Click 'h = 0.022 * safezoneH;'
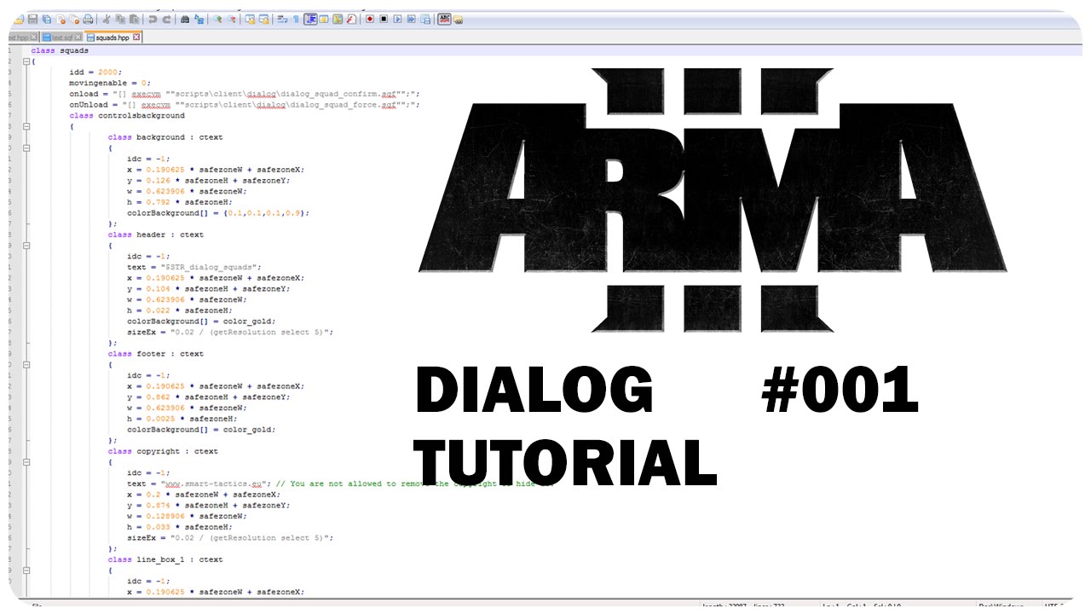1091x614 pixels. click(x=180, y=310)
